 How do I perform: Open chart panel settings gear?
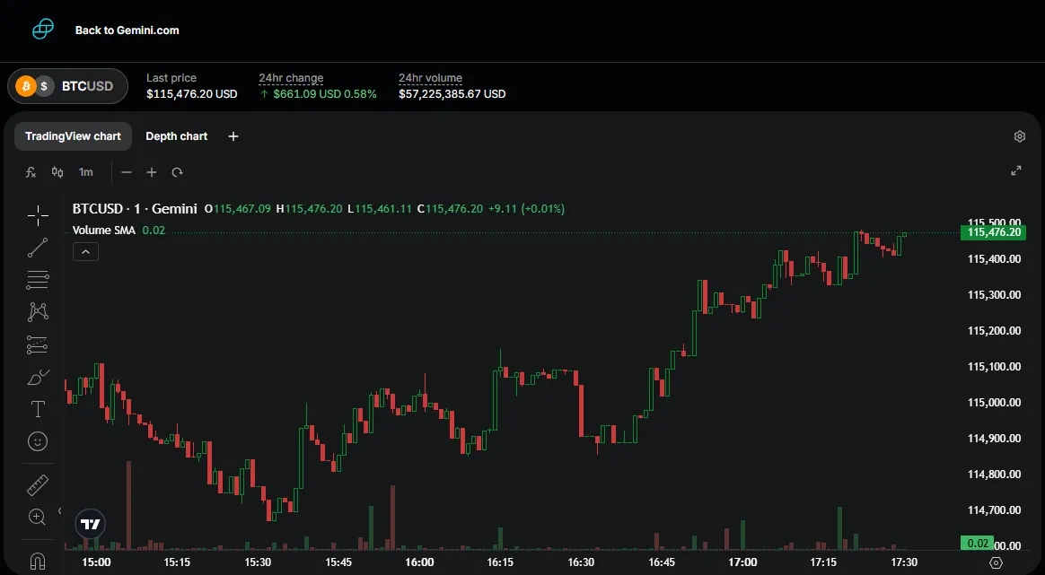[x=1020, y=136]
